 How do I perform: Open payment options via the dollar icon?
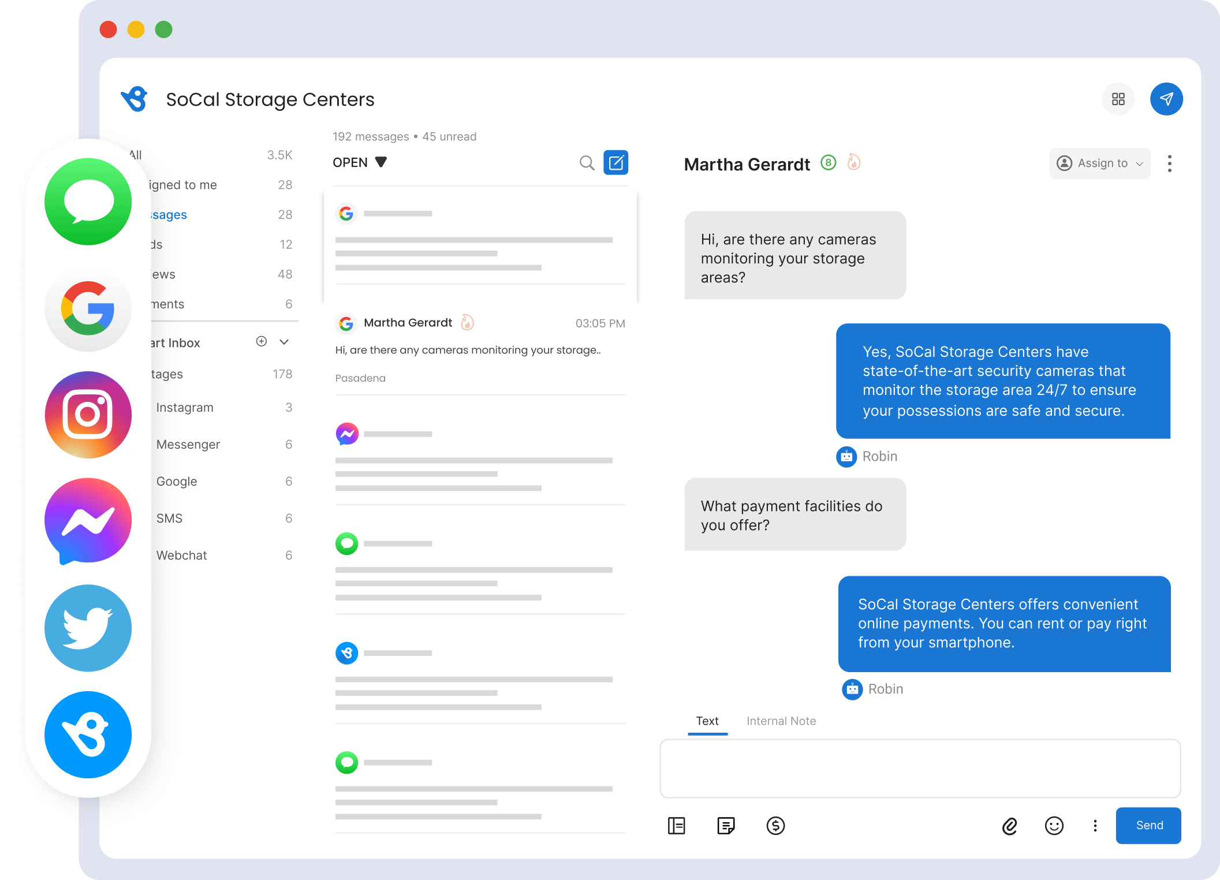coord(776,826)
